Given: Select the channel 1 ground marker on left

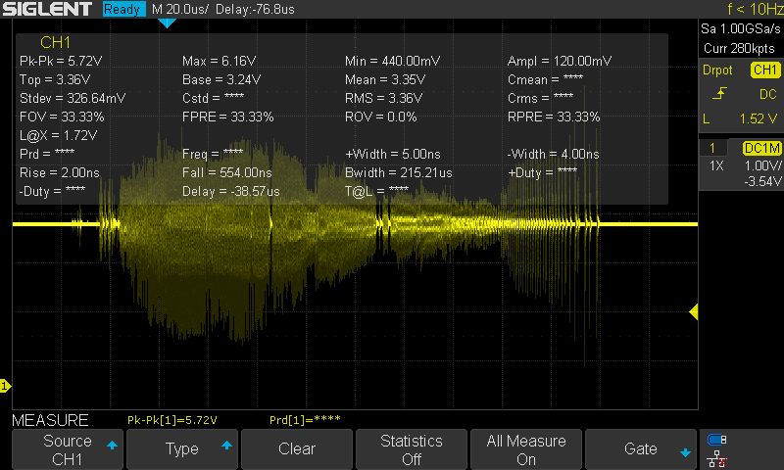Looking at the screenshot, I should point(5,386).
